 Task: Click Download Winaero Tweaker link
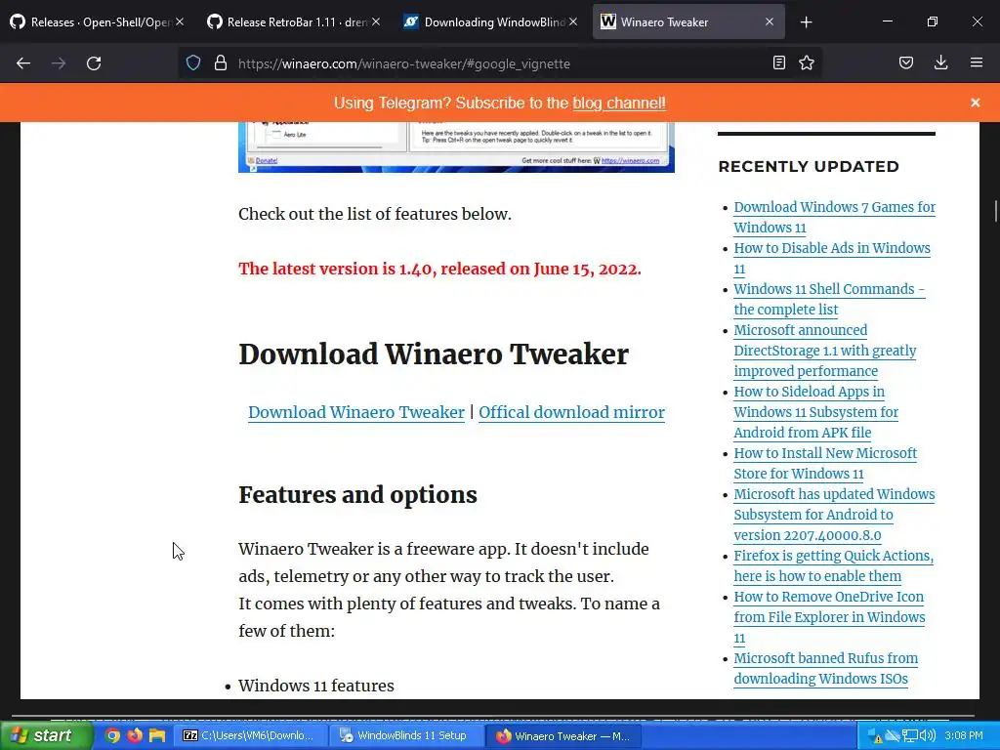tap(355, 413)
